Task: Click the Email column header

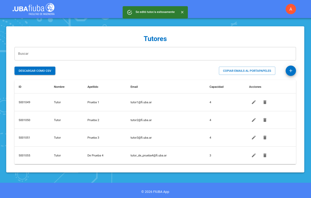Action: pos(134,87)
